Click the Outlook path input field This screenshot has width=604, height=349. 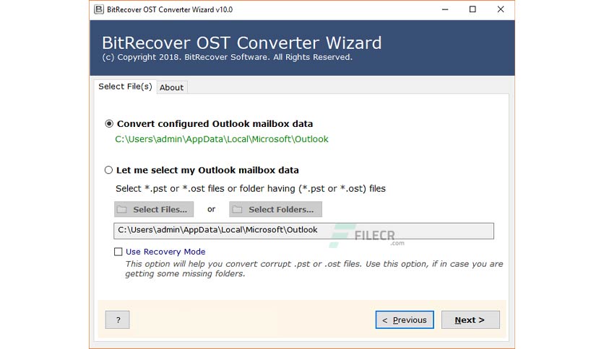click(303, 231)
